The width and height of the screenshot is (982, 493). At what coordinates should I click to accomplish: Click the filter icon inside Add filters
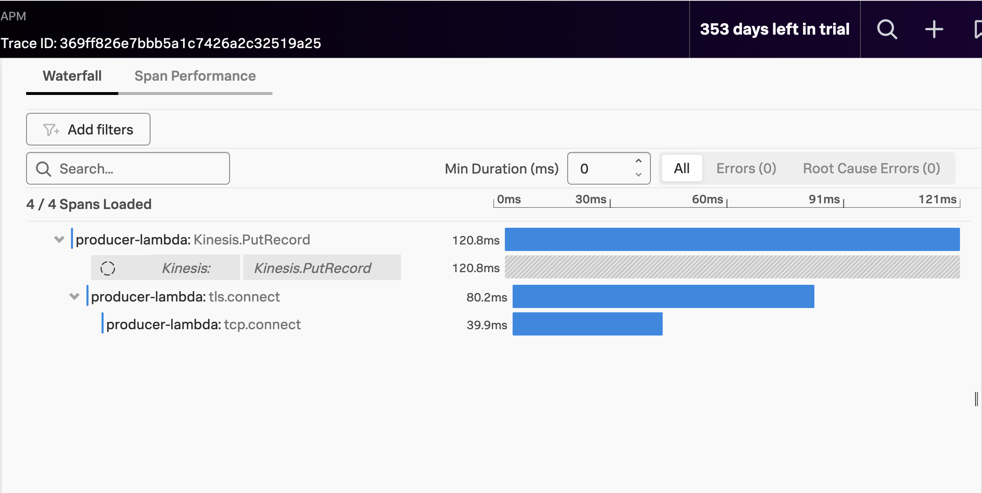pyautogui.click(x=51, y=129)
